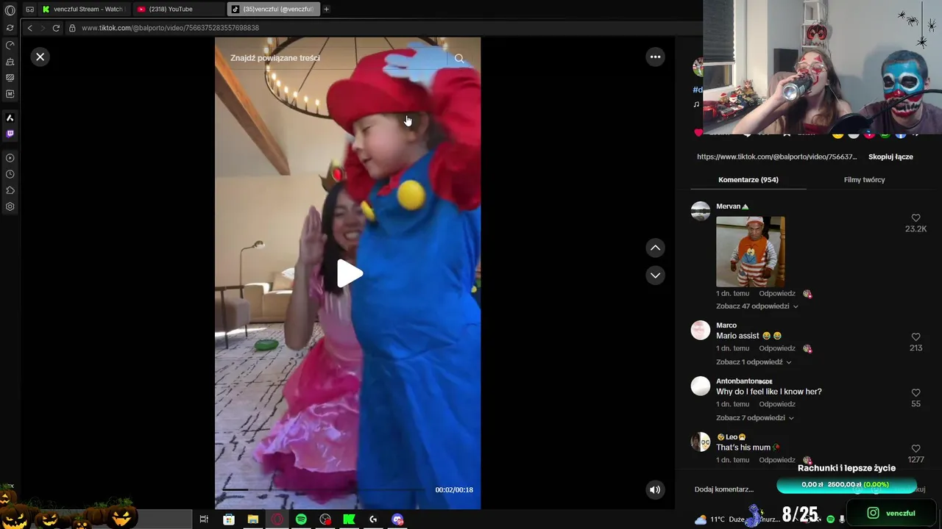Open the sidebar icon marked with an M

(10, 94)
